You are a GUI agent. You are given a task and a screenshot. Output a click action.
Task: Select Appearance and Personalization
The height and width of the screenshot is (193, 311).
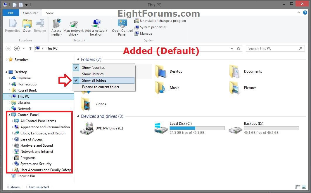pos(45,127)
